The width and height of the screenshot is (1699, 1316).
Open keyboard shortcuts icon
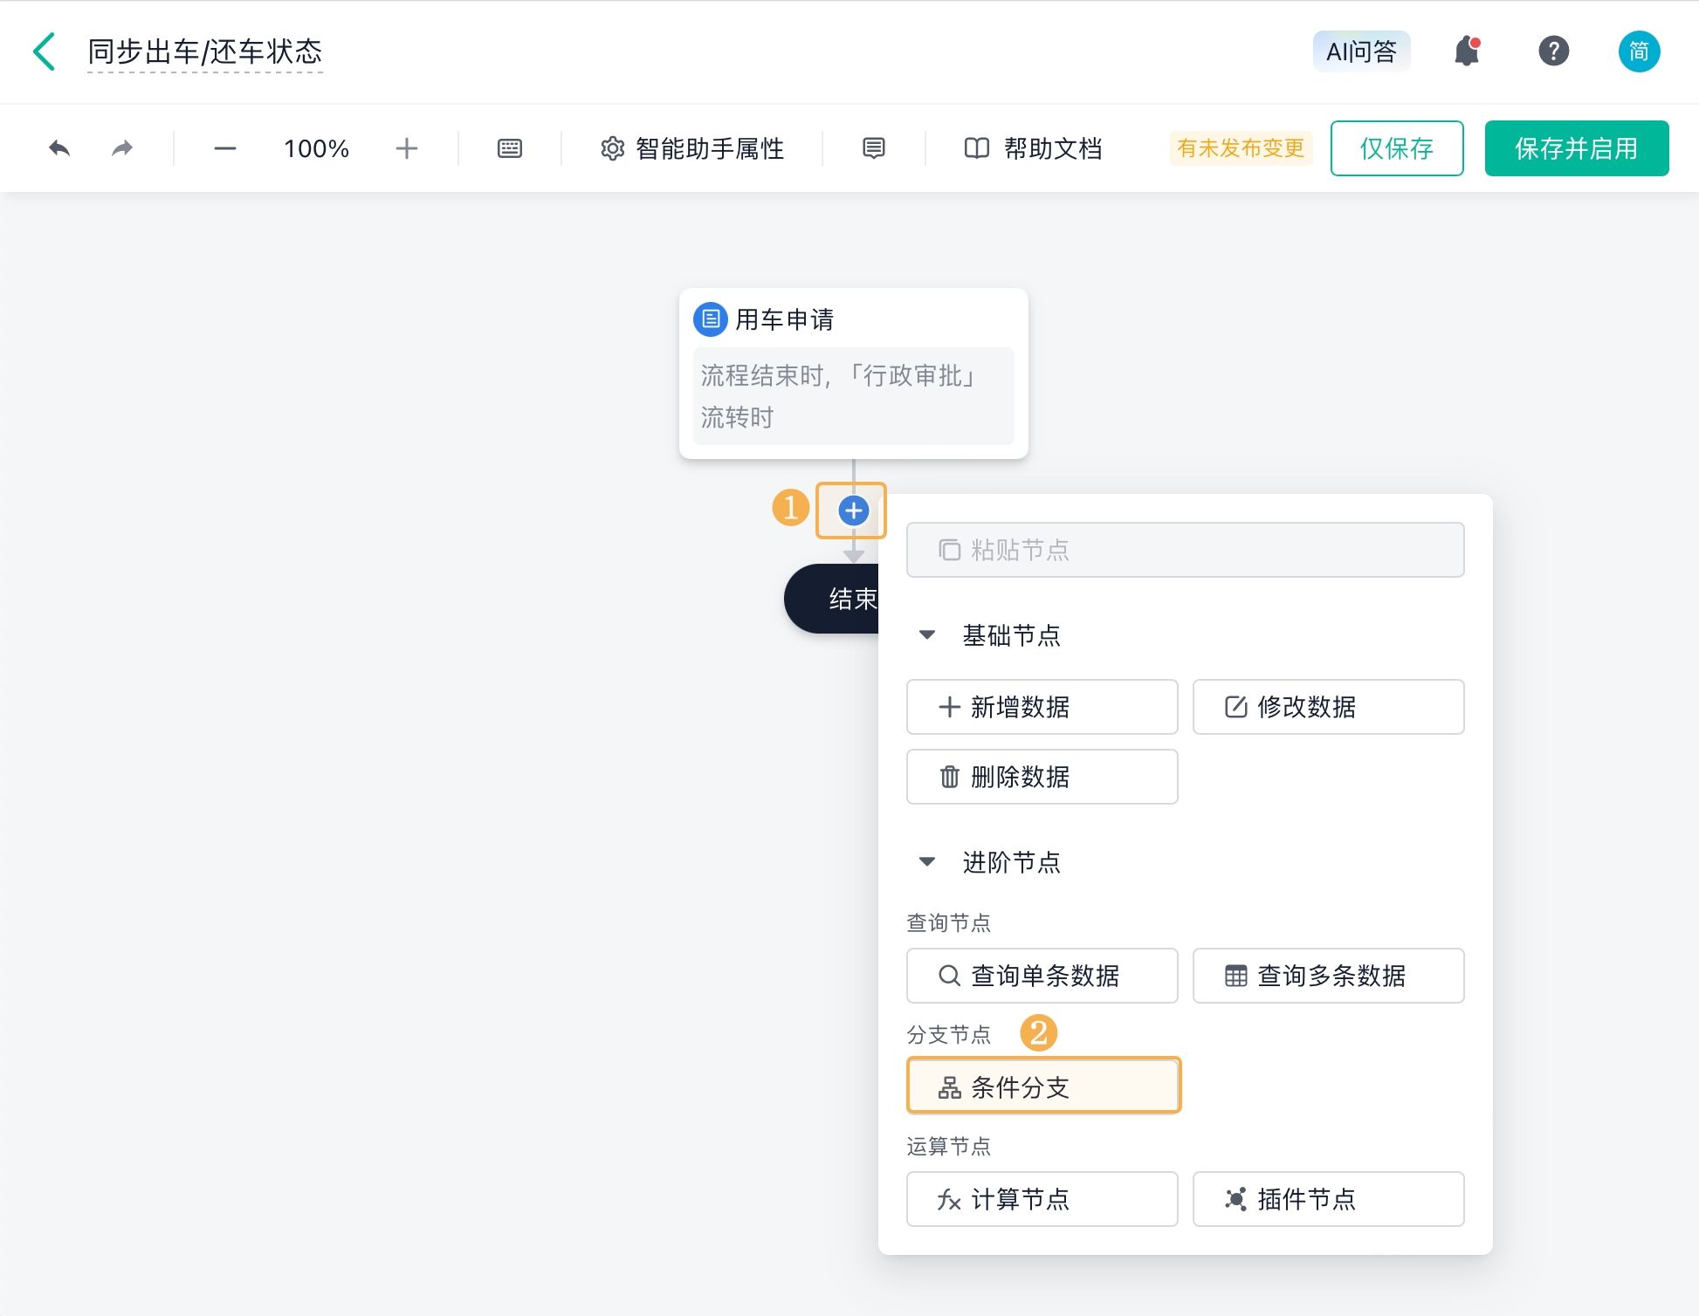[510, 148]
